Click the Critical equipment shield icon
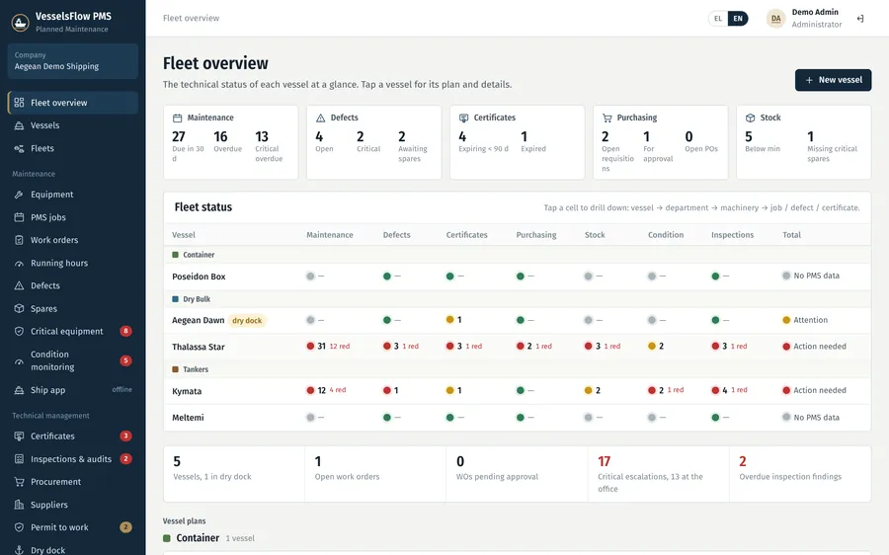The image size is (889, 555). pyautogui.click(x=20, y=331)
